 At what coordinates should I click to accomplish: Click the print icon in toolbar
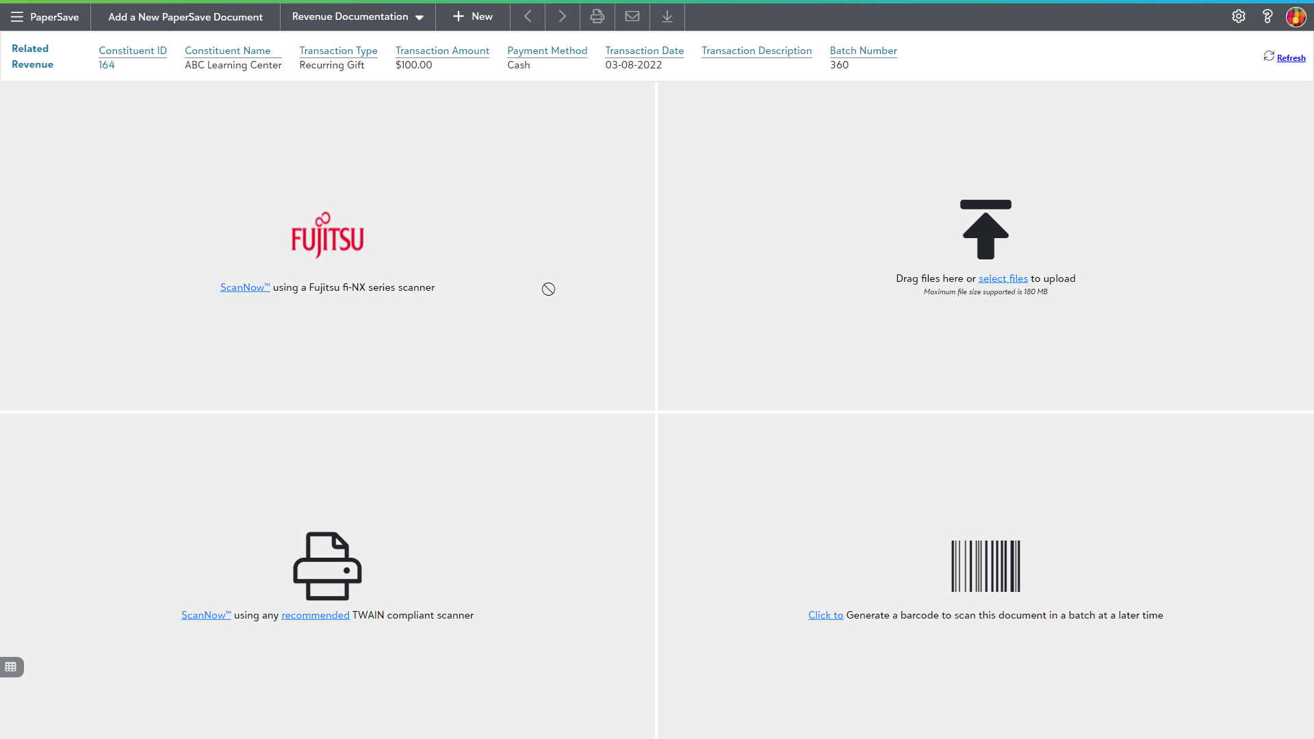coord(597,16)
